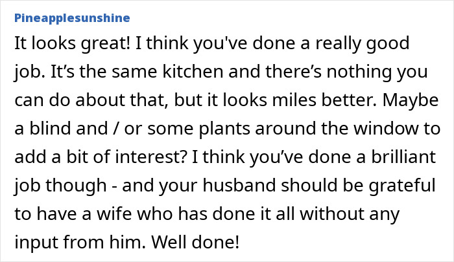Click the word "grateful" in the comment

coord(402,186)
